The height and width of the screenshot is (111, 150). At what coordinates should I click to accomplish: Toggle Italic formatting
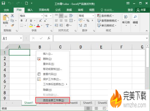tap(26, 21)
